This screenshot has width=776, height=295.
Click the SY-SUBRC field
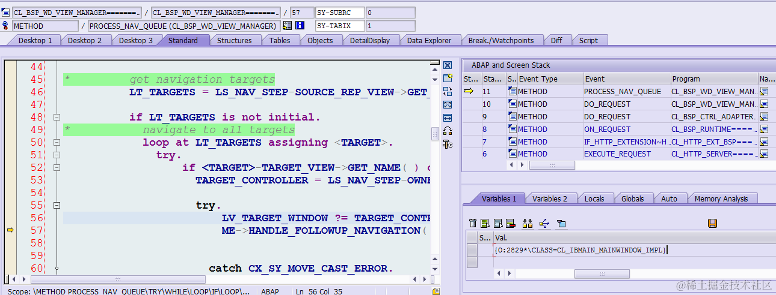click(339, 13)
